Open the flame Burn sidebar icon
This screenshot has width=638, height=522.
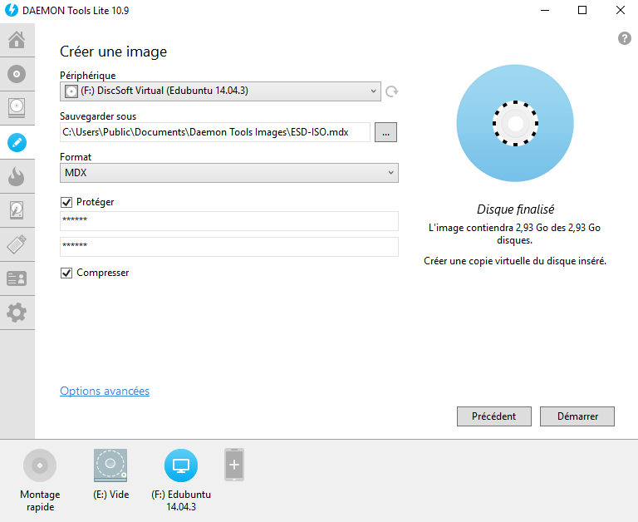[x=17, y=176]
